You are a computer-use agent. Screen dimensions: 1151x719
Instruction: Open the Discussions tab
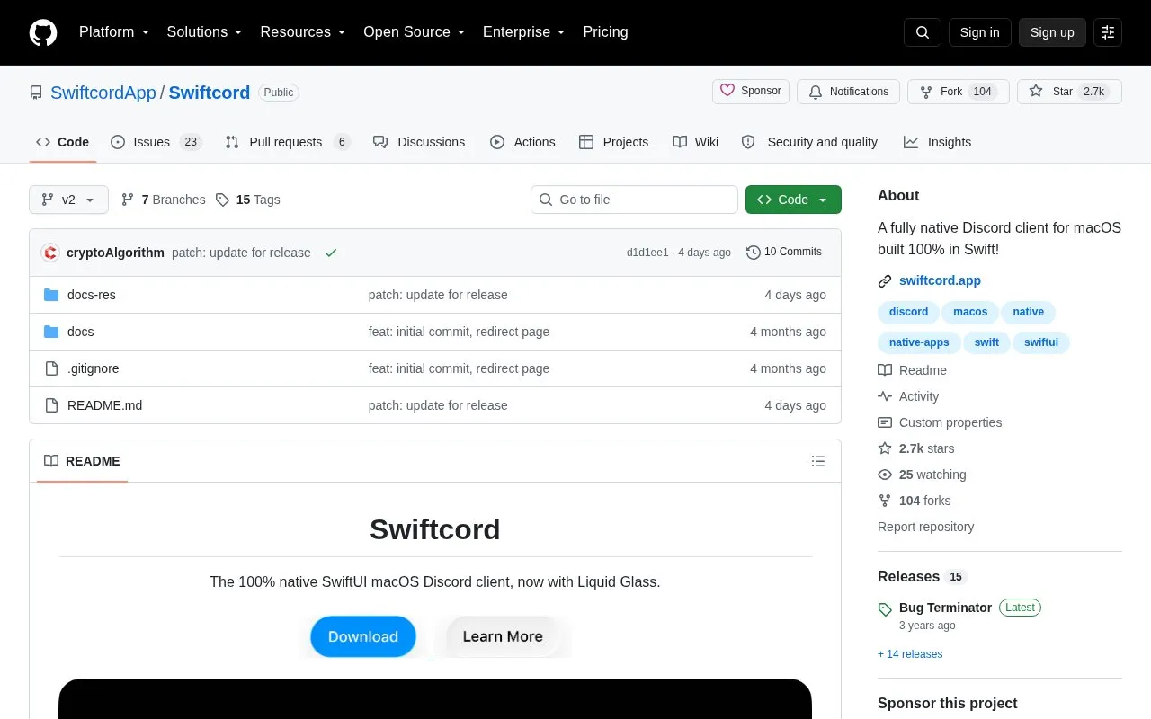[x=419, y=142]
